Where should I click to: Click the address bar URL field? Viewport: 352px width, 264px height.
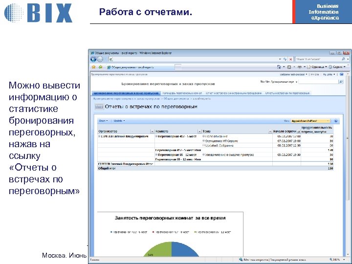tap(193, 59)
